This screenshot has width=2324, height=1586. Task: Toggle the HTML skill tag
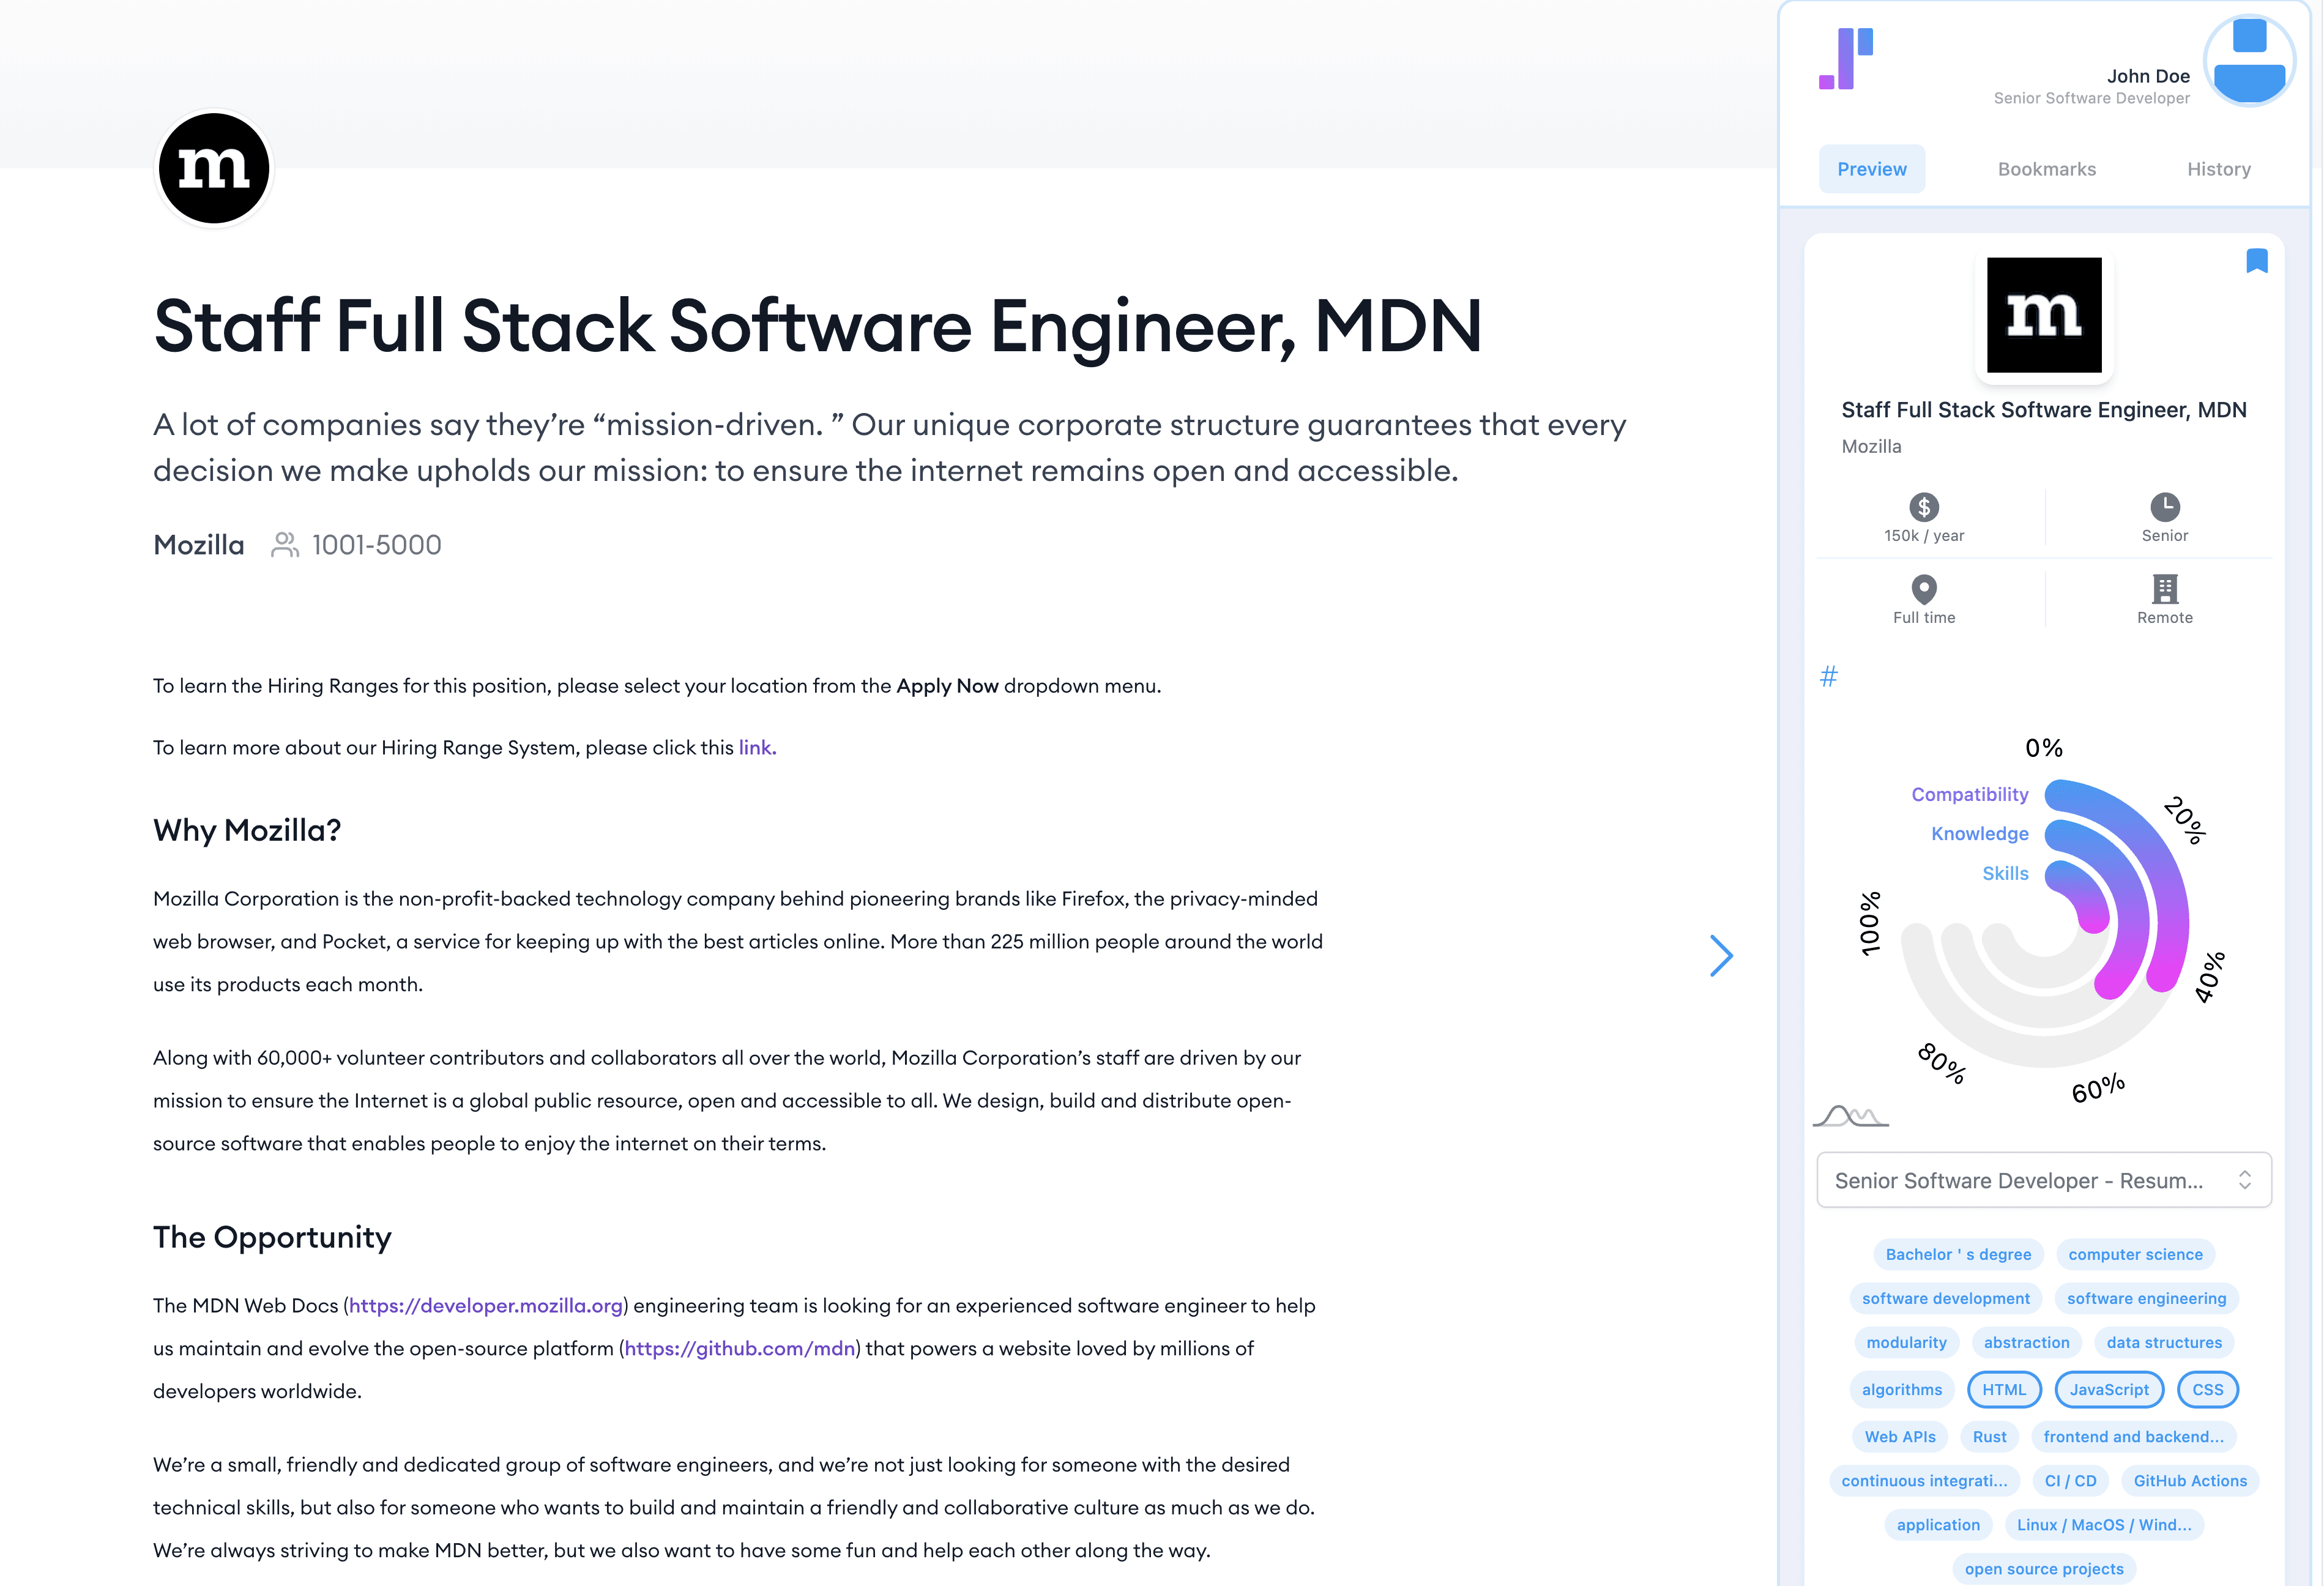tap(2004, 1390)
